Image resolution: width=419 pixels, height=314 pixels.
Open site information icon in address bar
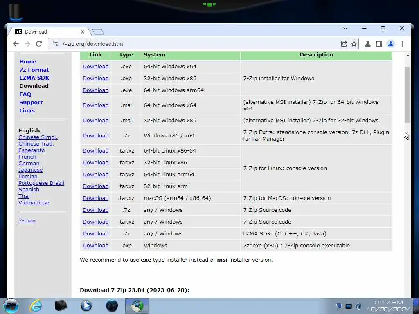tap(55, 44)
